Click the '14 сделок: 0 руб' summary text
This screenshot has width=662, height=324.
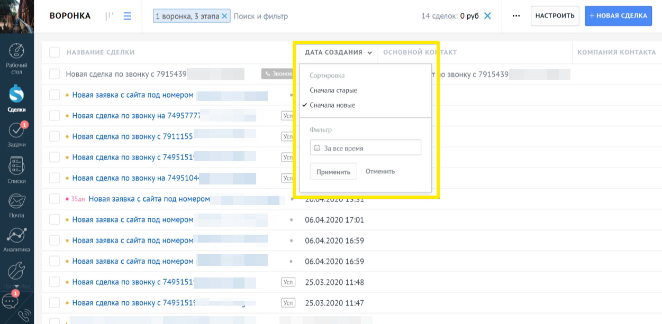[x=450, y=16]
